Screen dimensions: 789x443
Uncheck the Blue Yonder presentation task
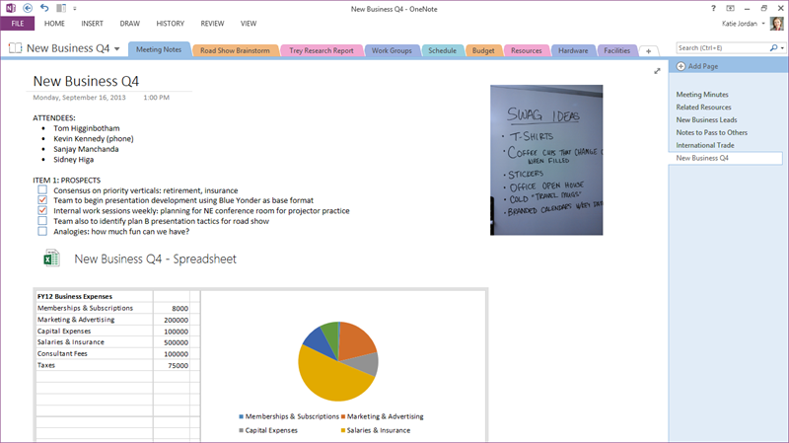[x=42, y=200]
